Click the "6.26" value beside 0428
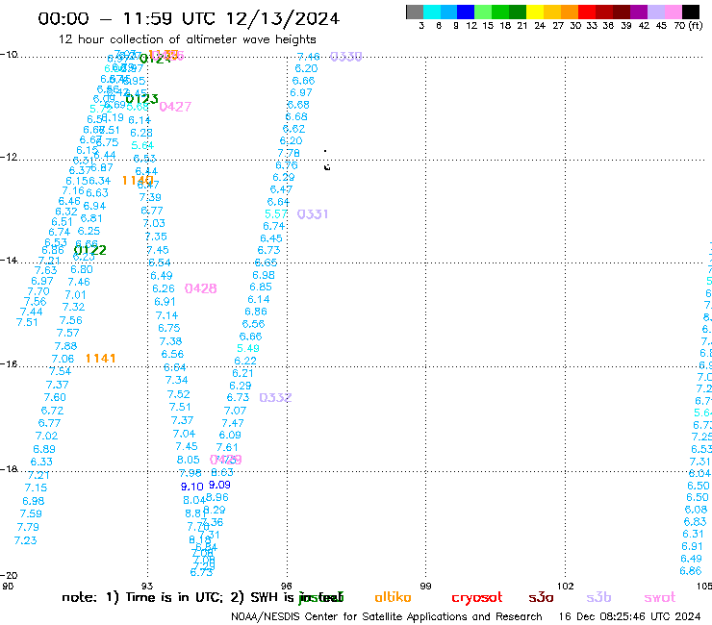This screenshot has height=625, width=712. tap(164, 288)
